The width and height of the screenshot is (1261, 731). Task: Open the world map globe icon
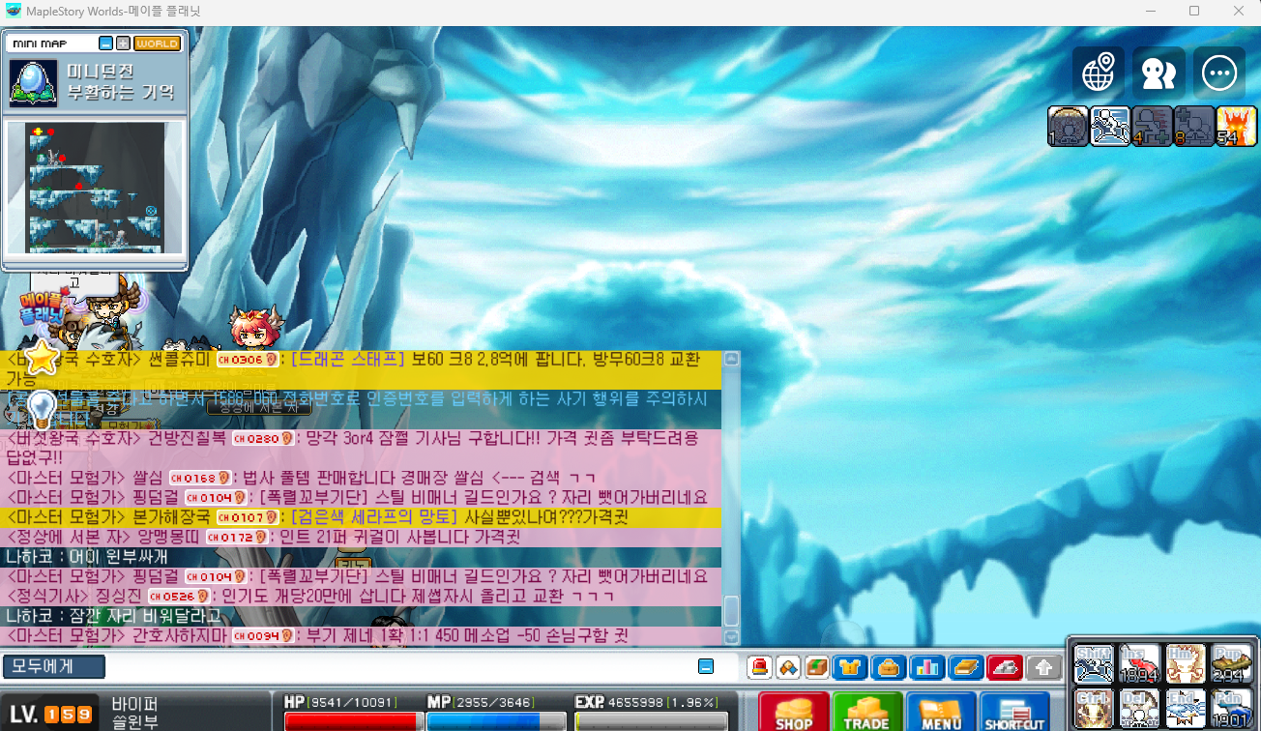click(1098, 73)
